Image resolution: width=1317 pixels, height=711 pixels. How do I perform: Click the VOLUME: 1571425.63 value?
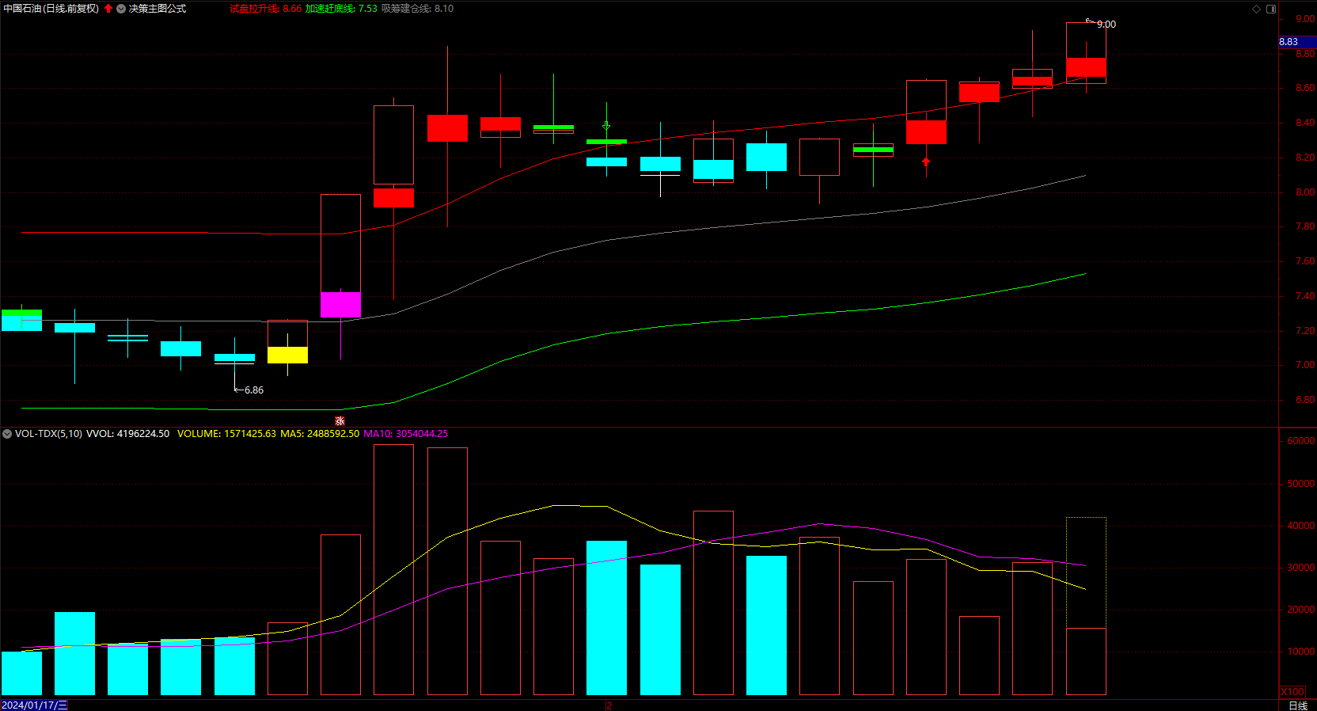[x=226, y=434]
